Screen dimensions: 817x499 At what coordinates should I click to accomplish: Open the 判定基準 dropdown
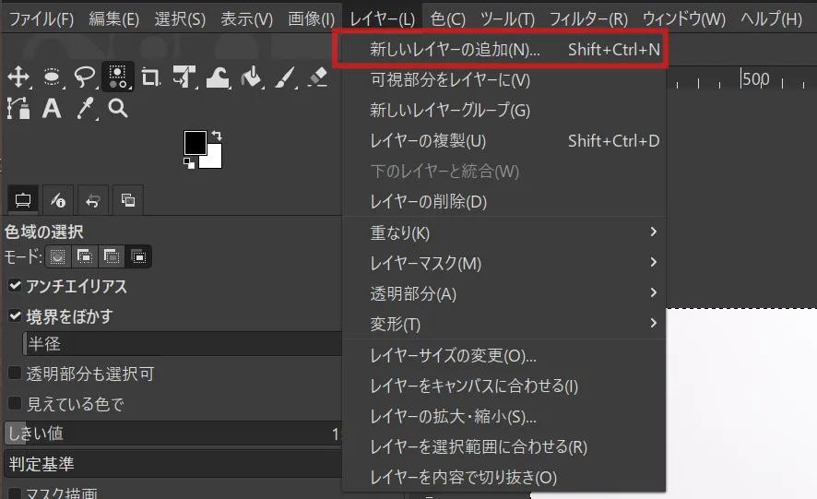173,464
